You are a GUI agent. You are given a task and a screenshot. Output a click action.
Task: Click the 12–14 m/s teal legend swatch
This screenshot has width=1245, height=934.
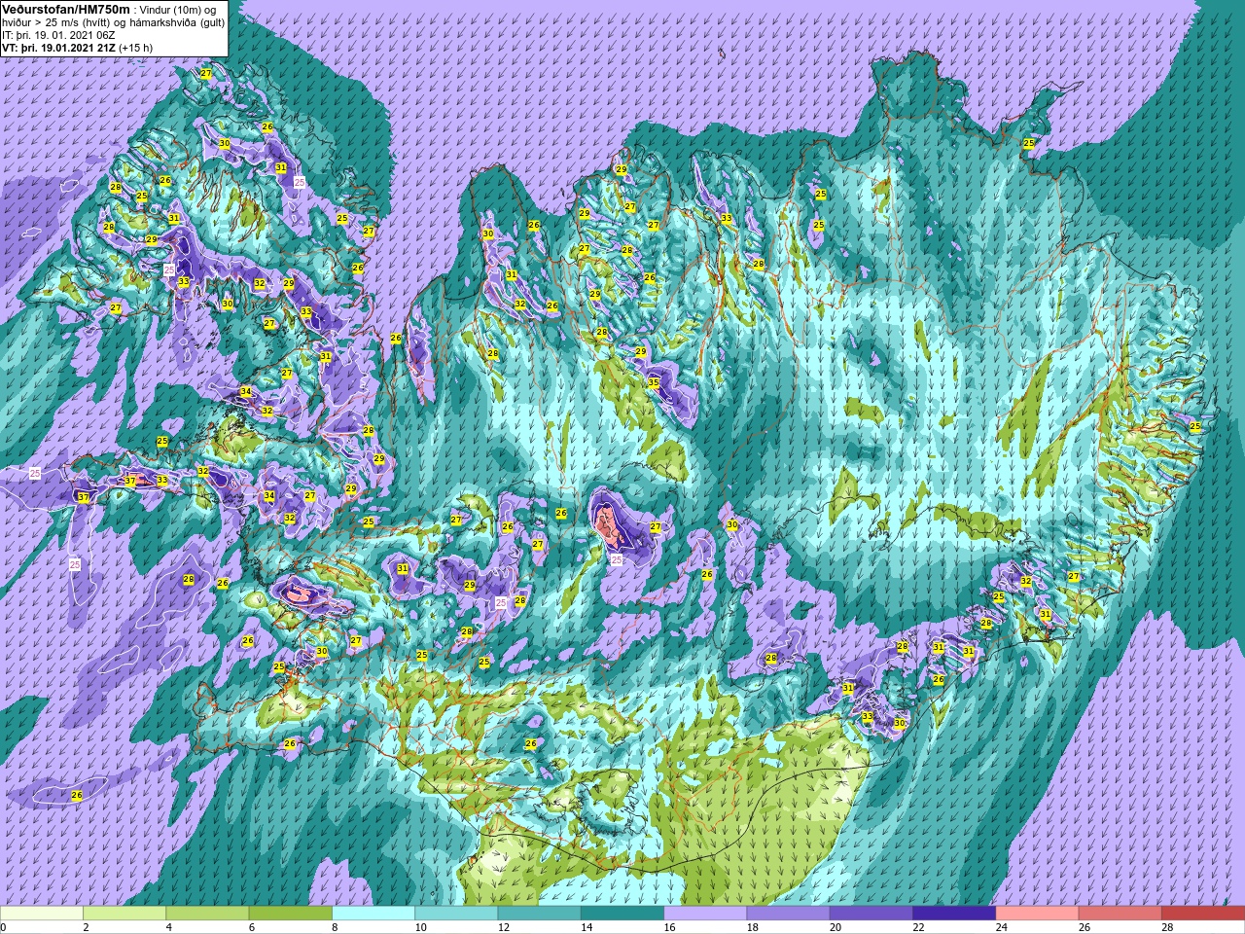540,914
